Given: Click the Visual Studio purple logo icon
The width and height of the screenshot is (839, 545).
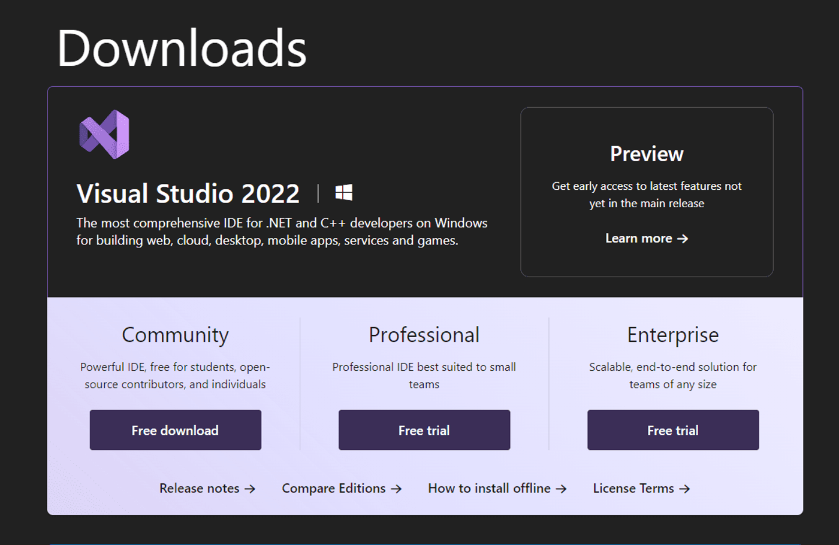Looking at the screenshot, I should click(104, 134).
